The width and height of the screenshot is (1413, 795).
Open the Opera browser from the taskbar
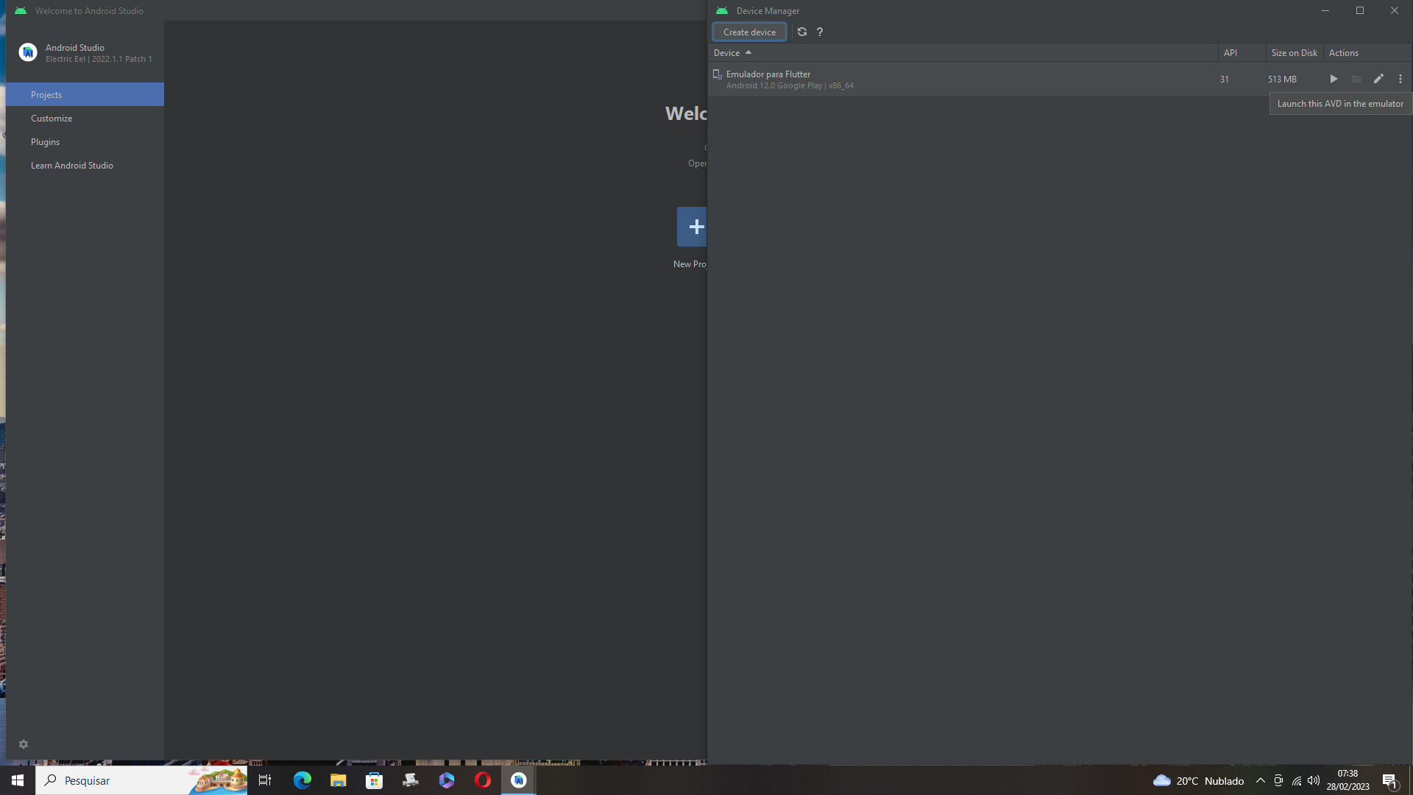[x=483, y=780]
